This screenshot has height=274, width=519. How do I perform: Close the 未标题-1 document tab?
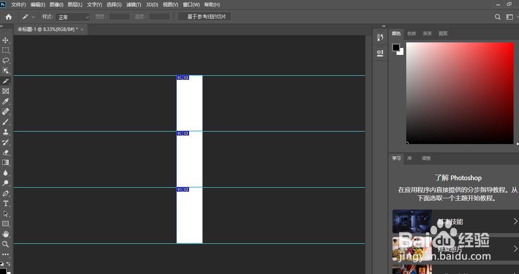tap(82, 29)
